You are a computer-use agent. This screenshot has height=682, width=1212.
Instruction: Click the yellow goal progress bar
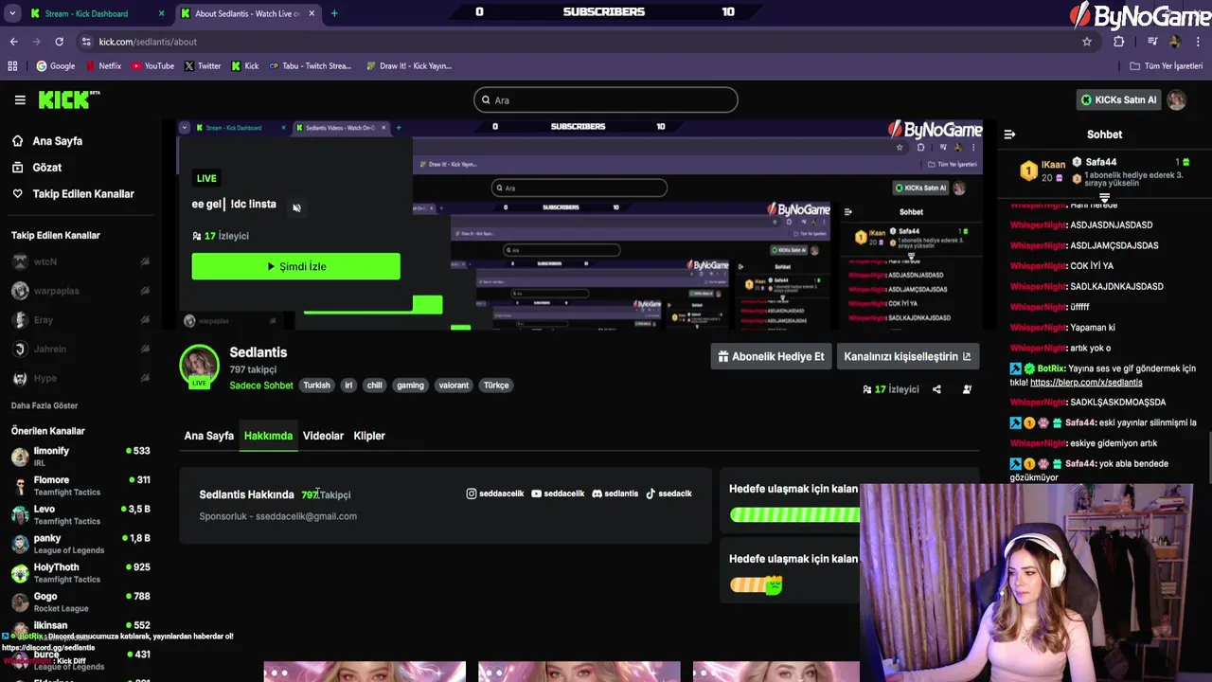click(757, 585)
